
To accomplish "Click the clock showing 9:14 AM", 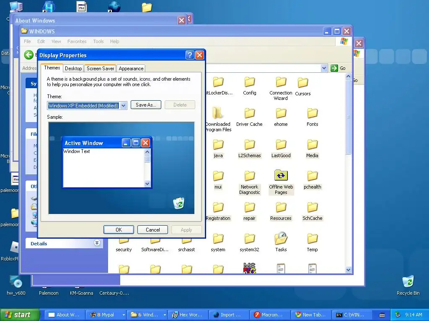I will [413, 315].
